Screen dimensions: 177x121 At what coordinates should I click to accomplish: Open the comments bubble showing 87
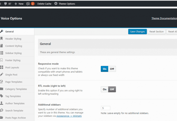pyautogui.click(x=5, y=4)
